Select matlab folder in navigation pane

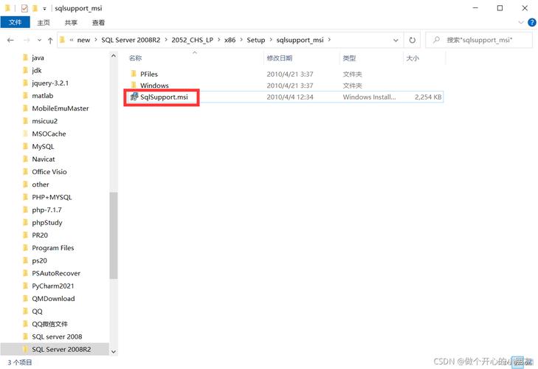tap(43, 96)
